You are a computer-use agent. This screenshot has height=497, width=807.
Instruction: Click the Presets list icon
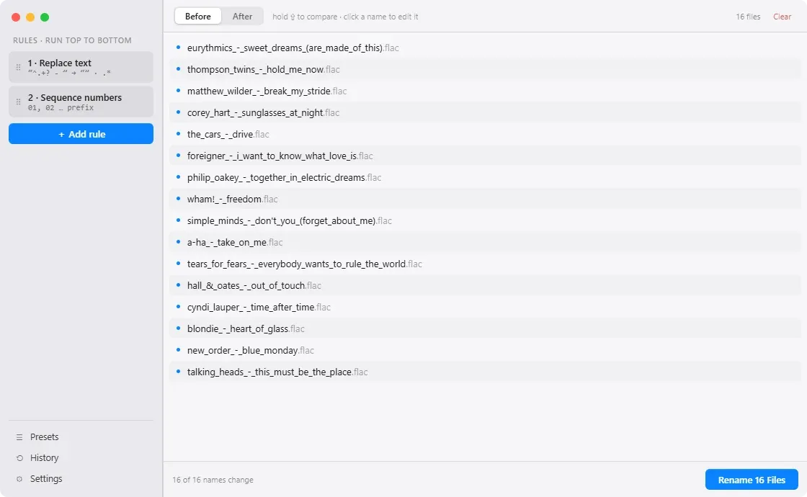point(19,437)
